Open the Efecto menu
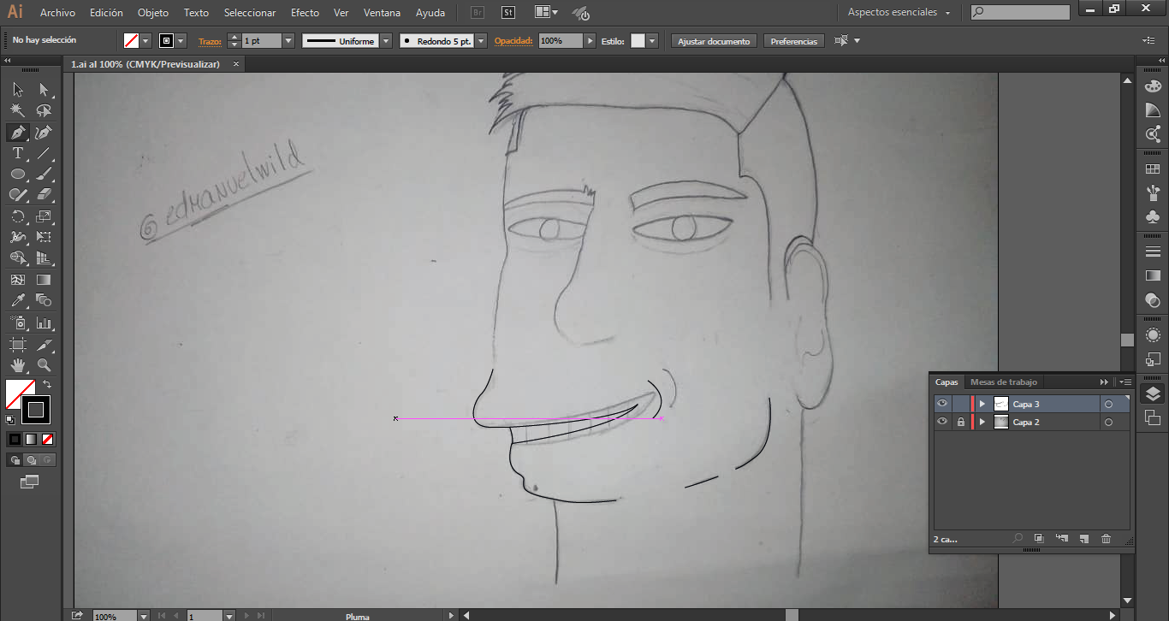 coord(305,13)
